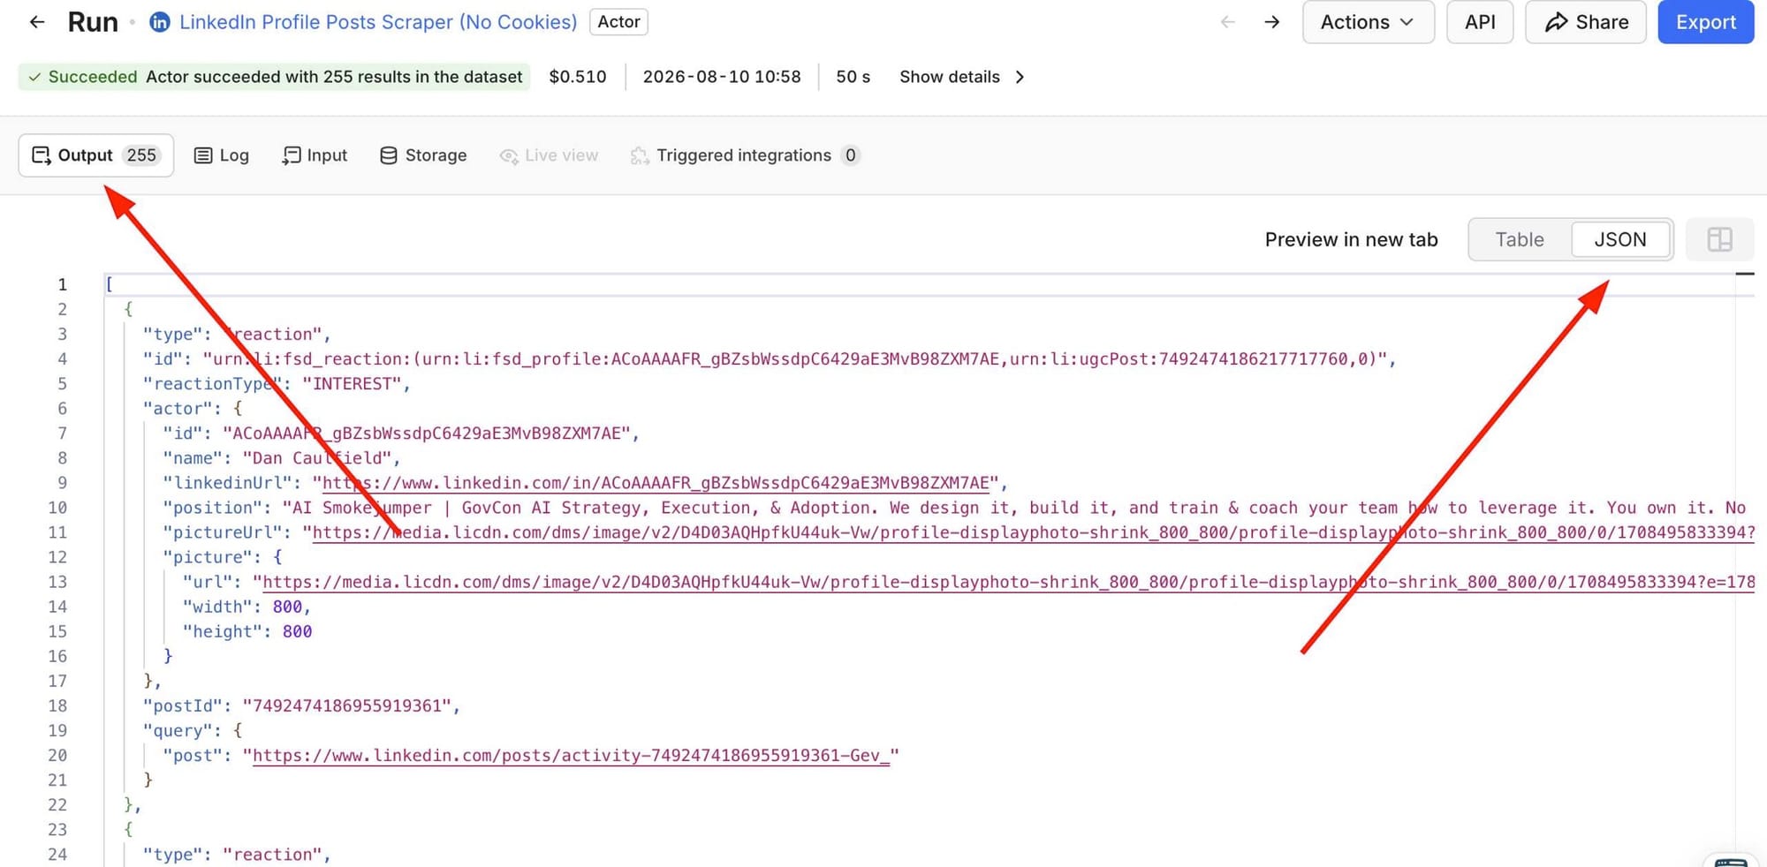
Task: Click the height value 800 on line 15
Action: coord(297,631)
